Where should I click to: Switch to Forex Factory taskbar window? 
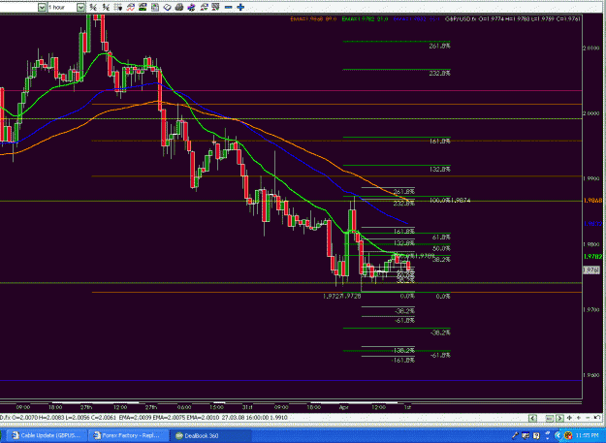click(128, 435)
